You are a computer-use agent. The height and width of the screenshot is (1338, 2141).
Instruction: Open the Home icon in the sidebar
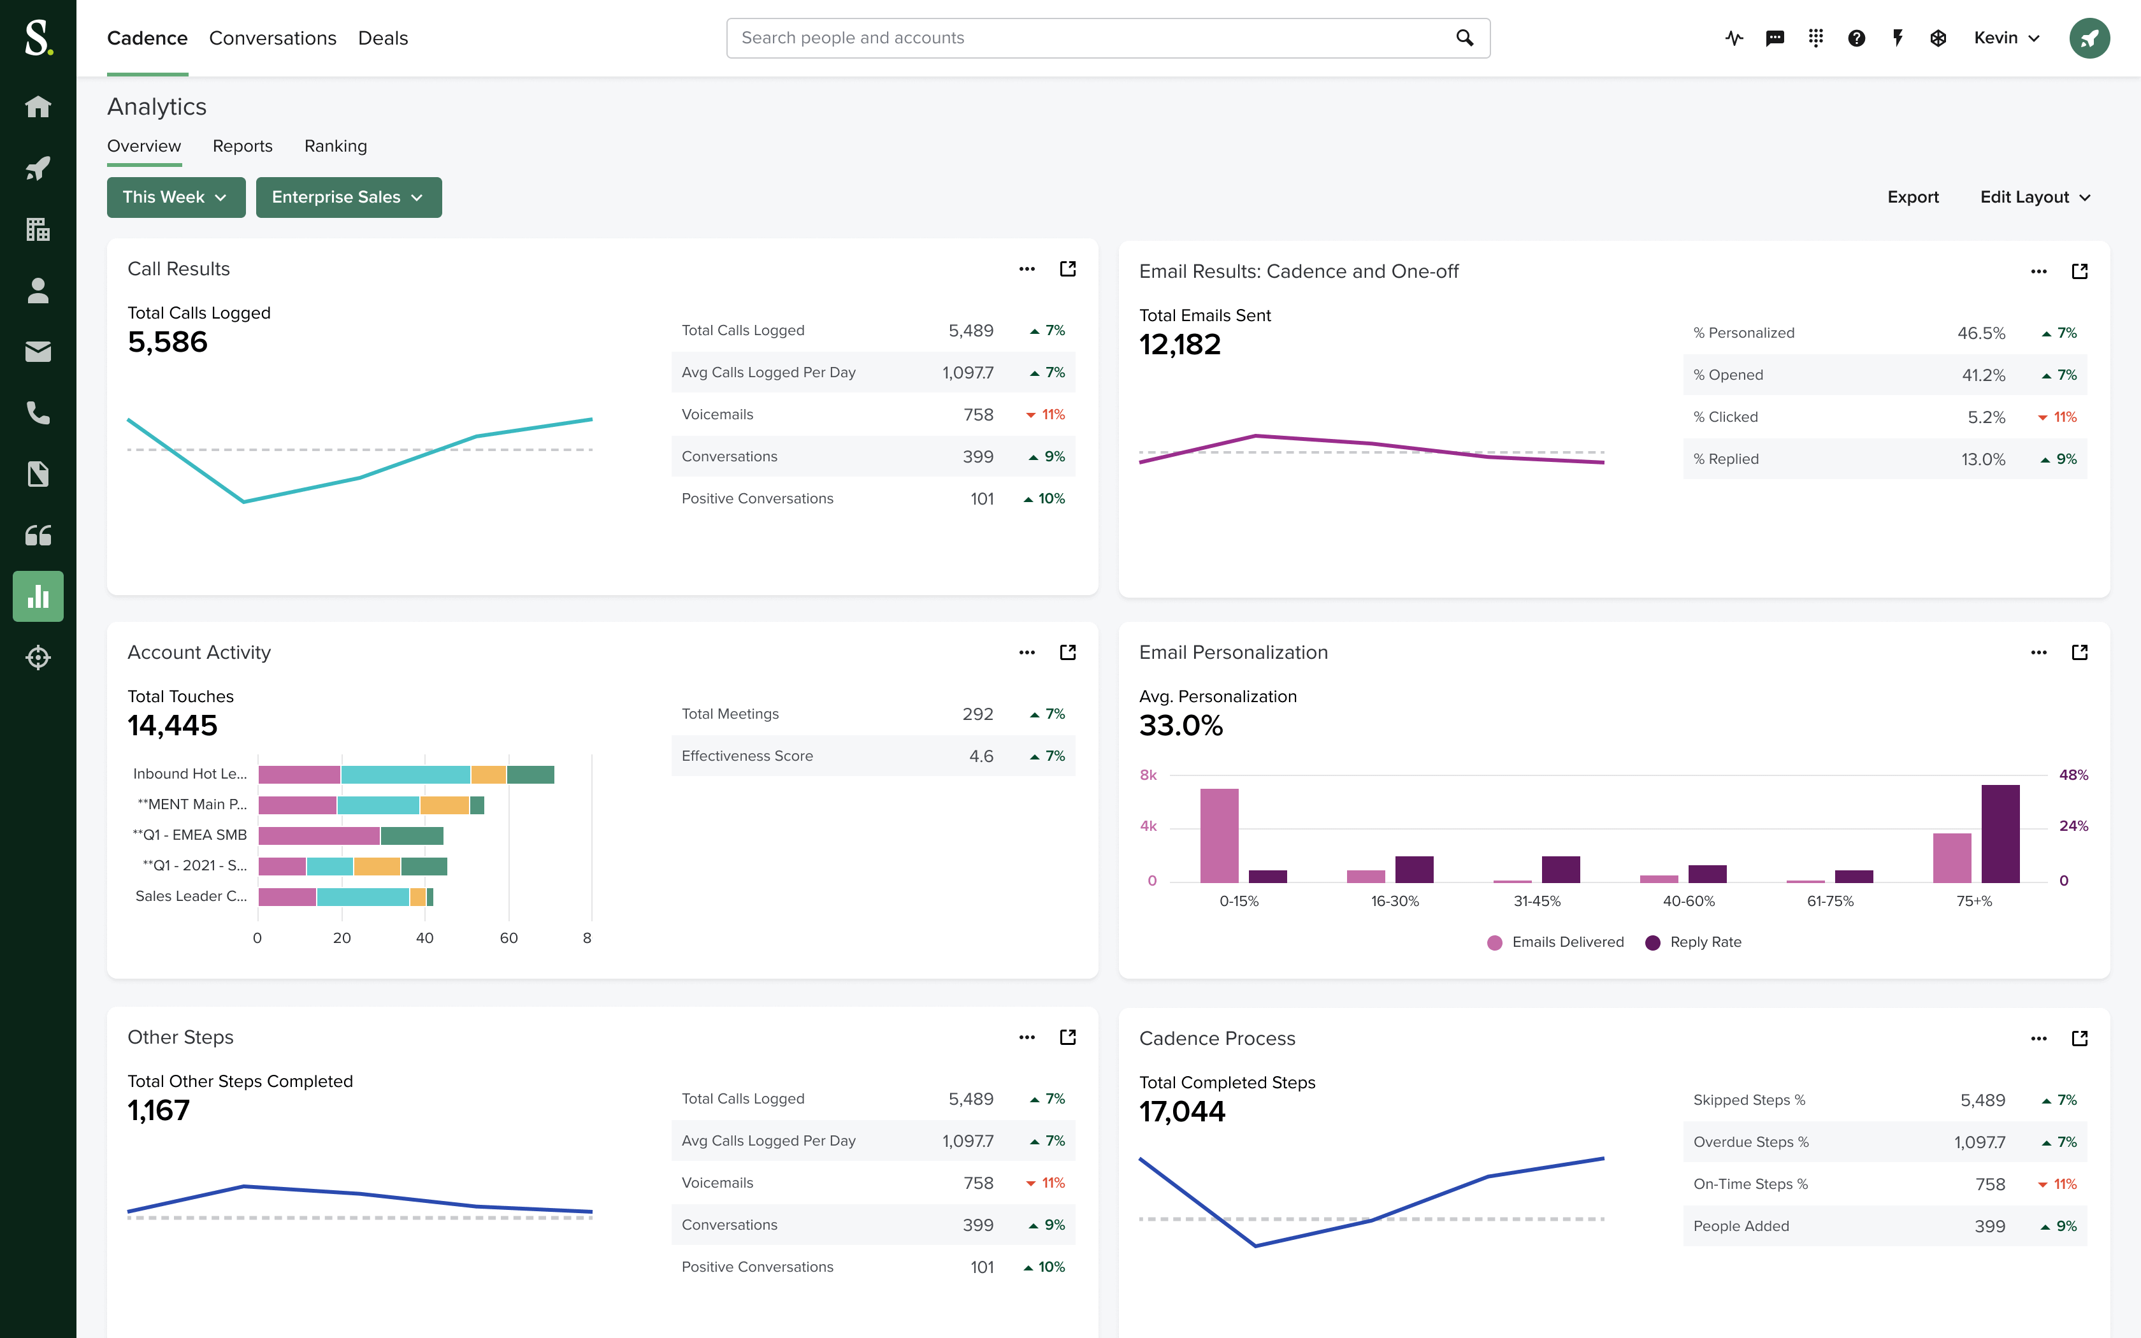click(37, 106)
